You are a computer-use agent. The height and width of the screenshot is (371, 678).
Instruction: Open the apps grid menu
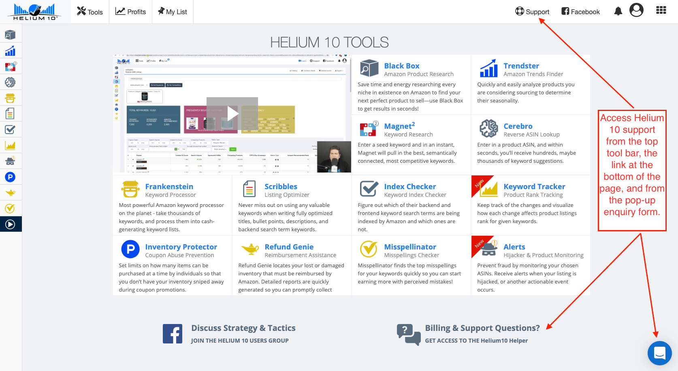[661, 10]
